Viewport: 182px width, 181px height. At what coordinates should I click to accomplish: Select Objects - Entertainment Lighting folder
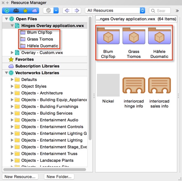(x=52, y=140)
